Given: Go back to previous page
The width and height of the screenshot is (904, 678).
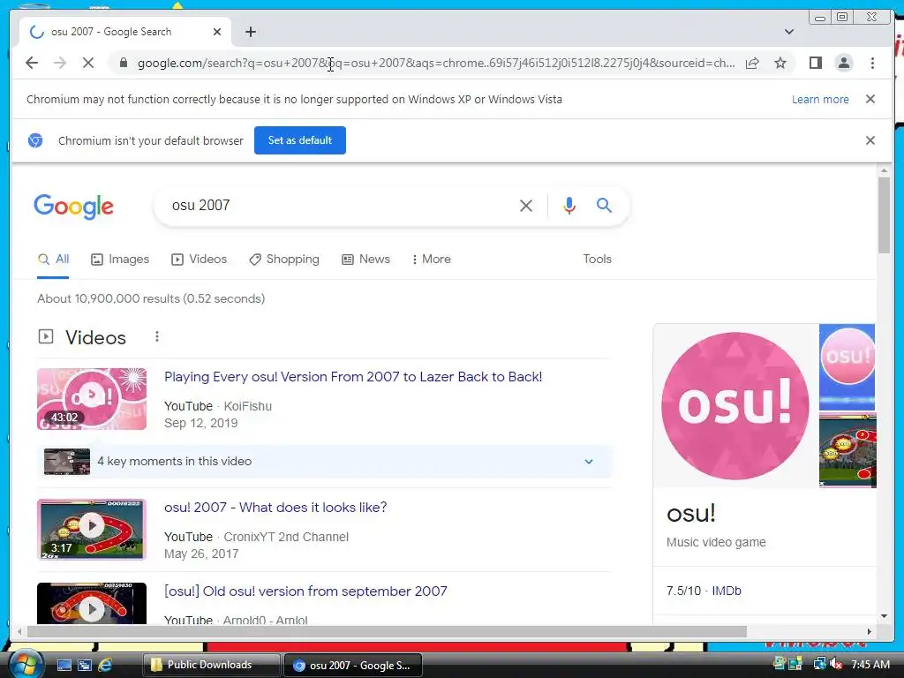Looking at the screenshot, I should point(32,63).
